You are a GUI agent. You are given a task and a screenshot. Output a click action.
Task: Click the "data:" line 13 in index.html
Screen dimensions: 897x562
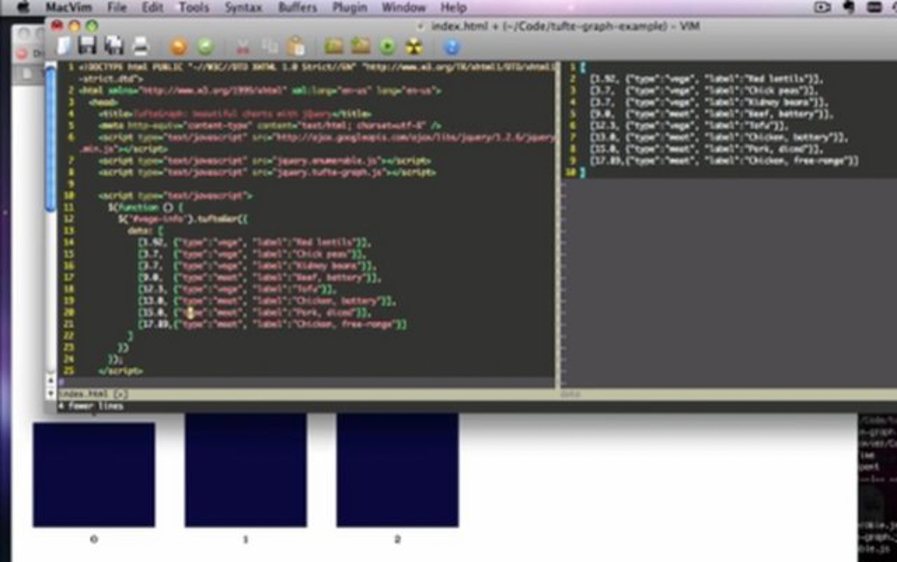coord(145,231)
